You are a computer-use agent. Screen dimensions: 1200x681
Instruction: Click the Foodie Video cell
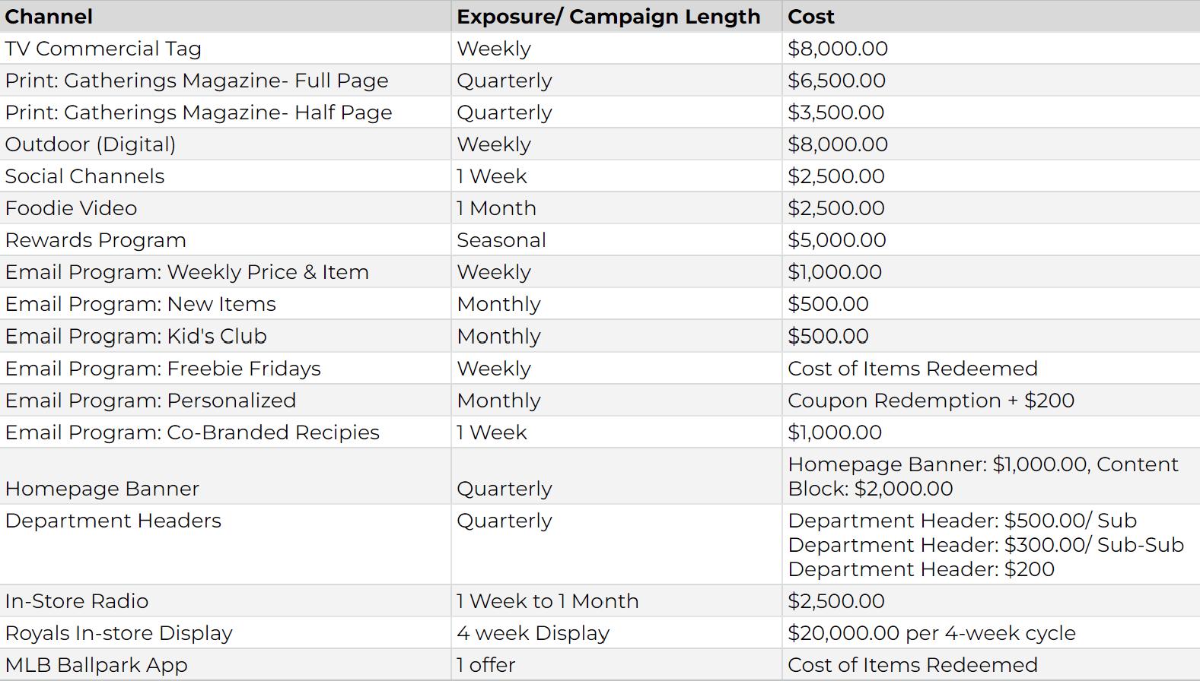71,208
